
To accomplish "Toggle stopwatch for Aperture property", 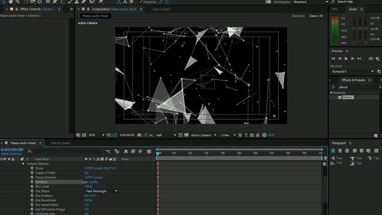I will [x=32, y=182].
